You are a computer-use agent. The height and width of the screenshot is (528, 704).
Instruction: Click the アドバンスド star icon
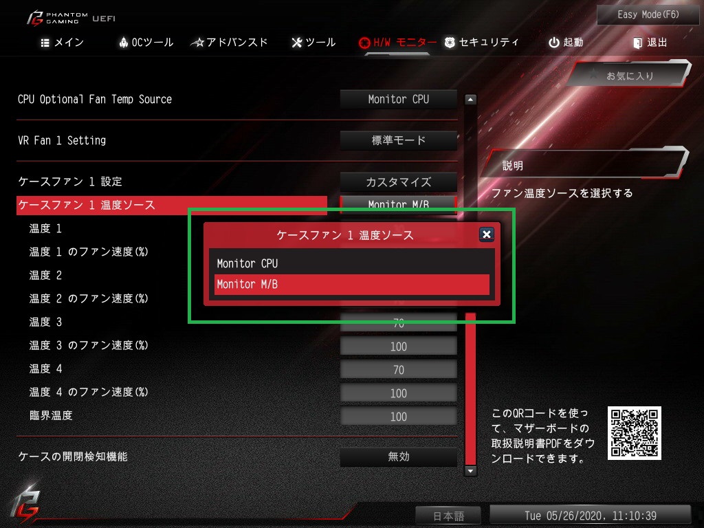tap(197, 43)
